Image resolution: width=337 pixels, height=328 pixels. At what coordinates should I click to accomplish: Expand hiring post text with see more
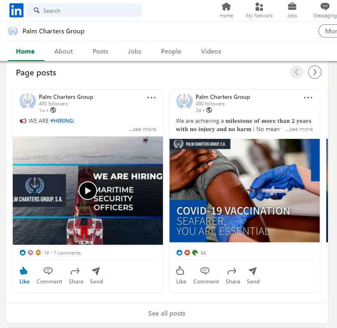[142, 129]
